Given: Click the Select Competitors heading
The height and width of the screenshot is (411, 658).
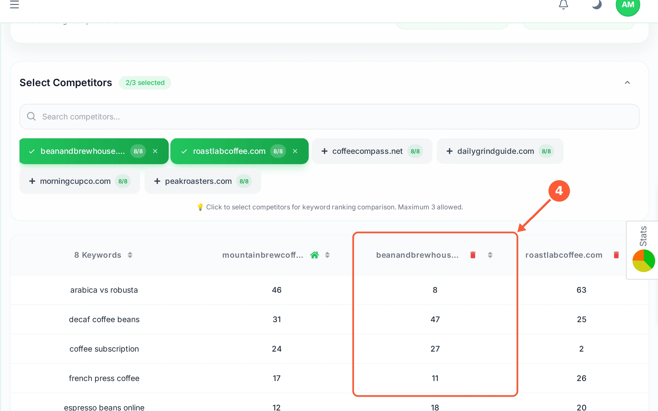Looking at the screenshot, I should pos(66,83).
